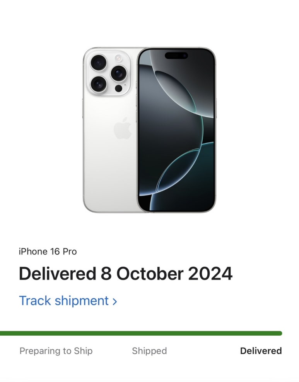Screen dimensions: 299x382
Task: Click the bottom-left camera lens
Action: point(99,84)
